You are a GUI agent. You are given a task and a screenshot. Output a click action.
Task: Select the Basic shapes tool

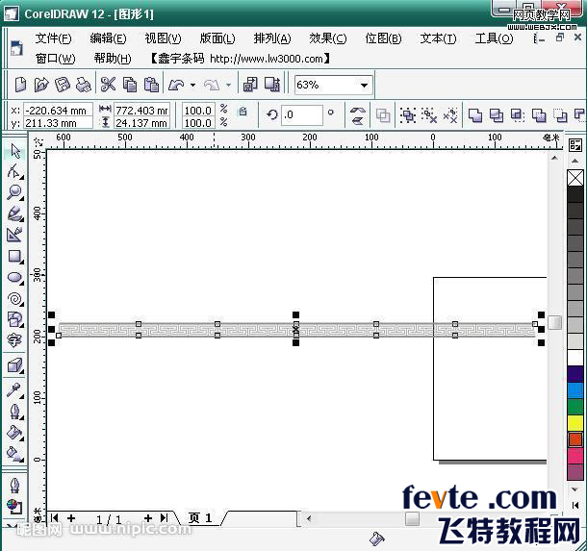click(15, 320)
